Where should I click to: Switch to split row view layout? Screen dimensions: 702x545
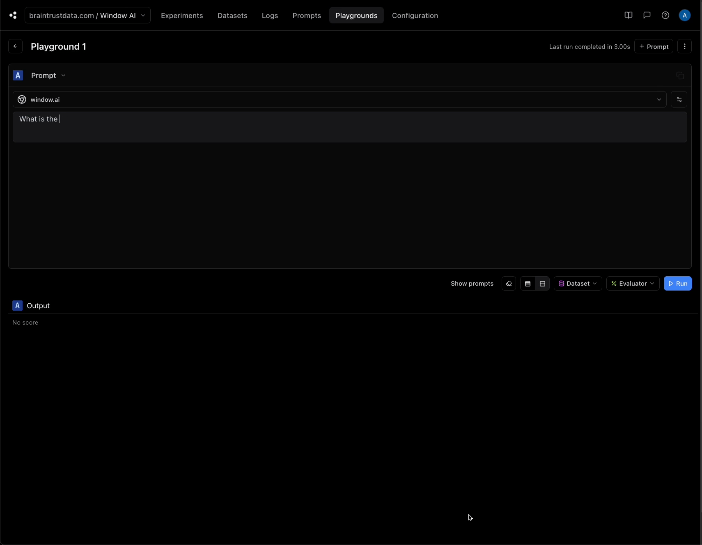(543, 284)
